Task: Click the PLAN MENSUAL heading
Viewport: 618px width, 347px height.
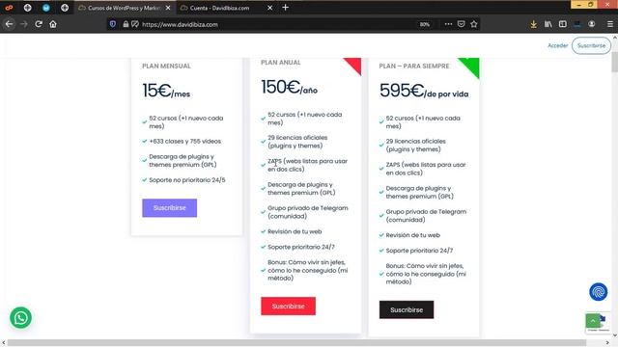Action: pyautogui.click(x=166, y=67)
